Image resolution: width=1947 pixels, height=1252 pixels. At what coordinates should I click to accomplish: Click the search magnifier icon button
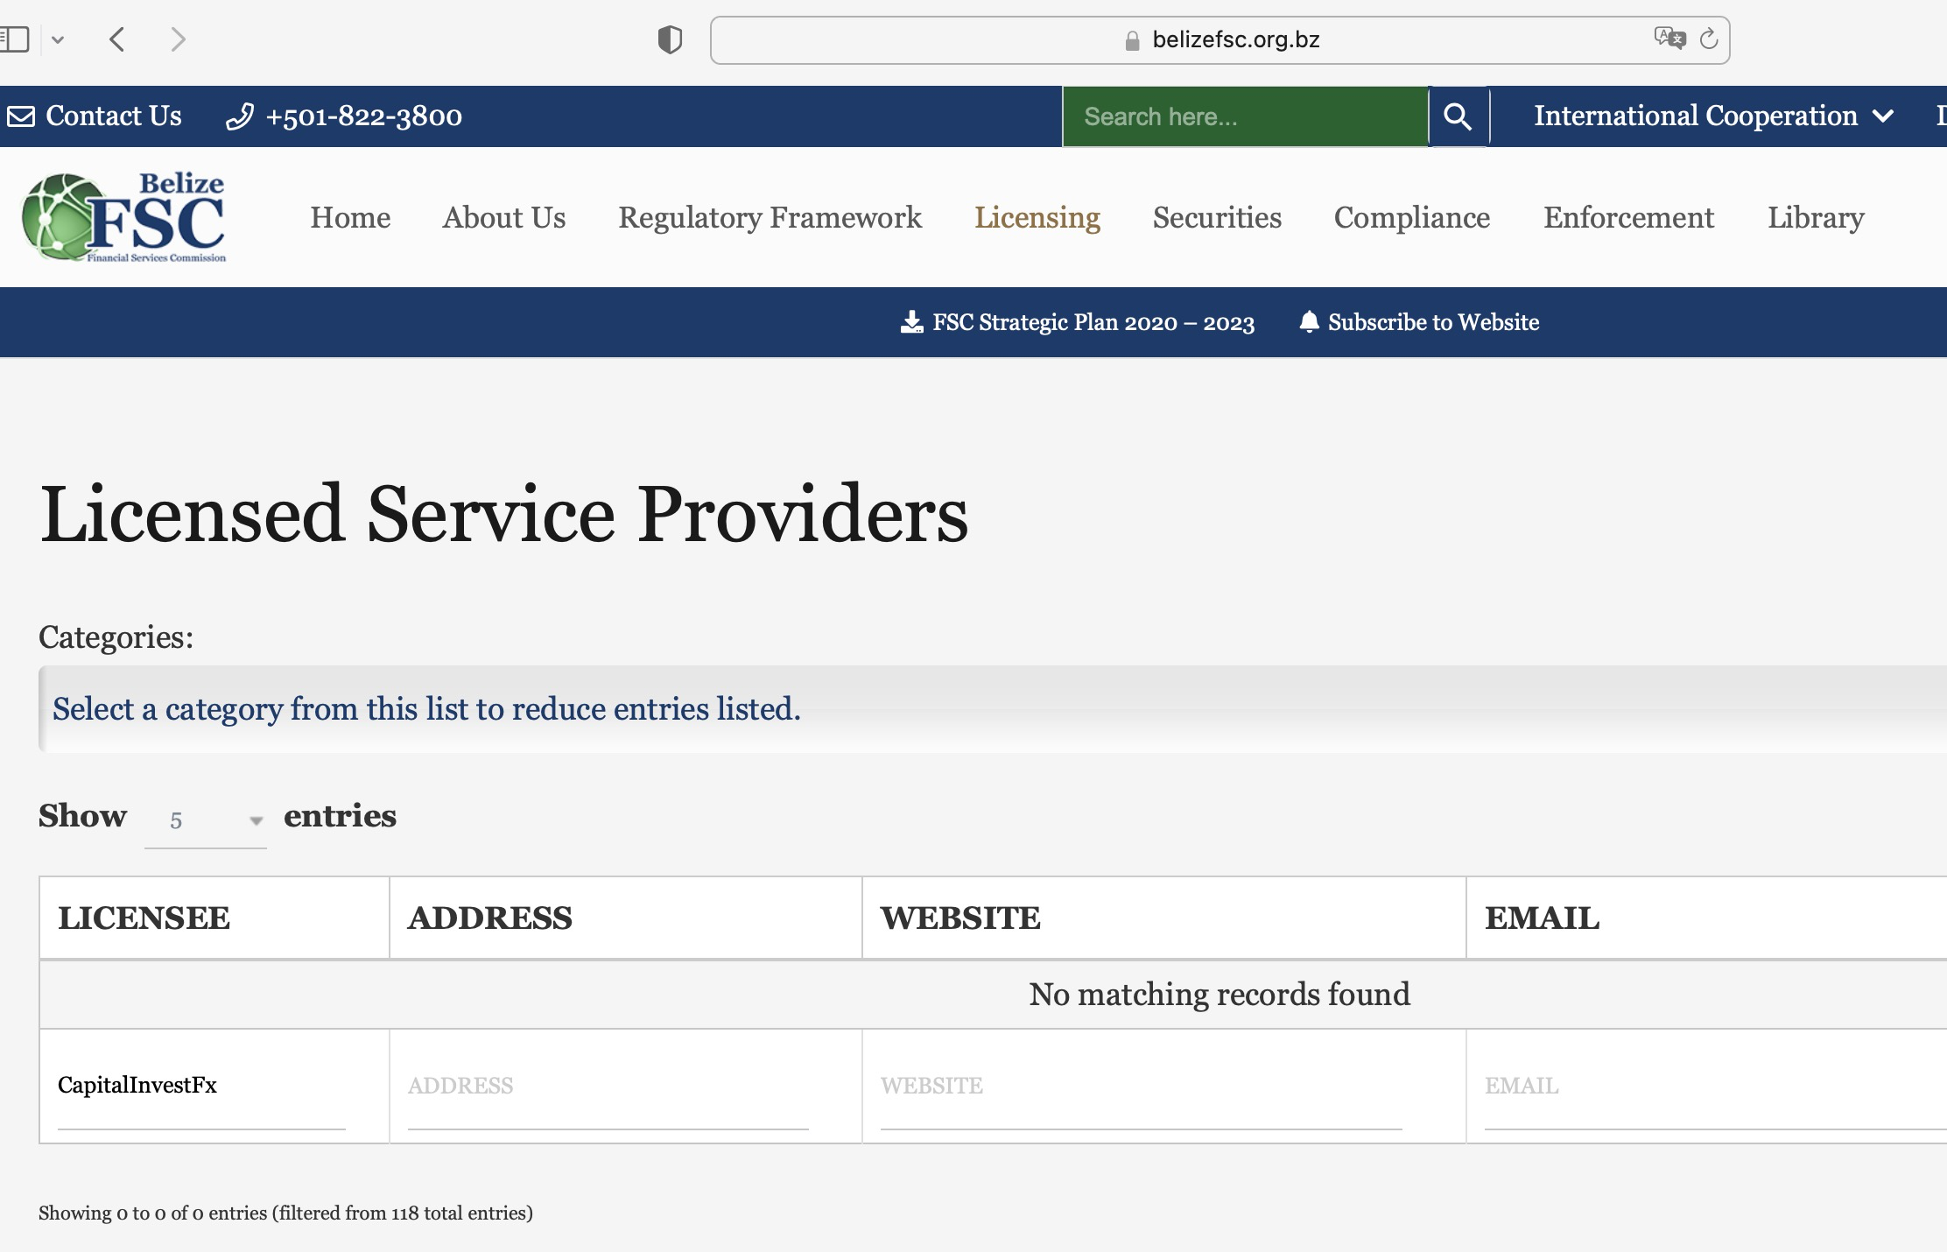[x=1457, y=116]
